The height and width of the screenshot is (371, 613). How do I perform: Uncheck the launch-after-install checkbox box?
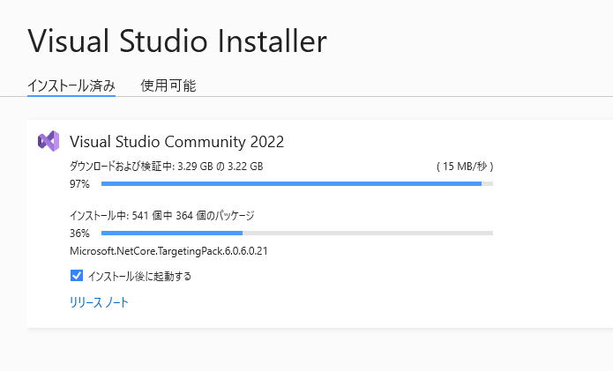76,276
